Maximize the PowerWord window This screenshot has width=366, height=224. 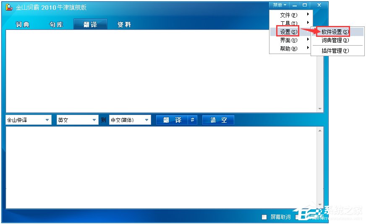coord(305,5)
